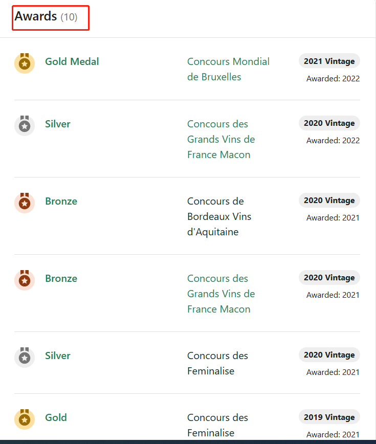The width and height of the screenshot is (376, 444).
Task: Open the Gold Medal award link
Action: click(72, 61)
